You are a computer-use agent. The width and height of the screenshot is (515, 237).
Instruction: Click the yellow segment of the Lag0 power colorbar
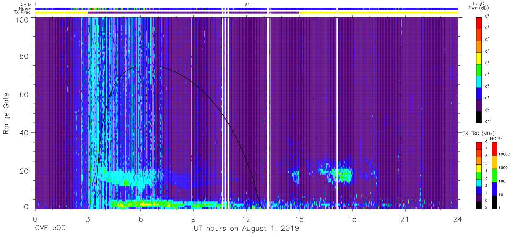point(479,58)
